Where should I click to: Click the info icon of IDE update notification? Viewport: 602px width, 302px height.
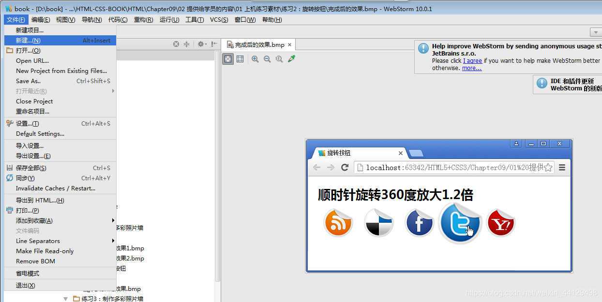[542, 83]
